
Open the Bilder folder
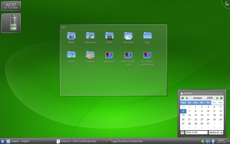(71, 38)
